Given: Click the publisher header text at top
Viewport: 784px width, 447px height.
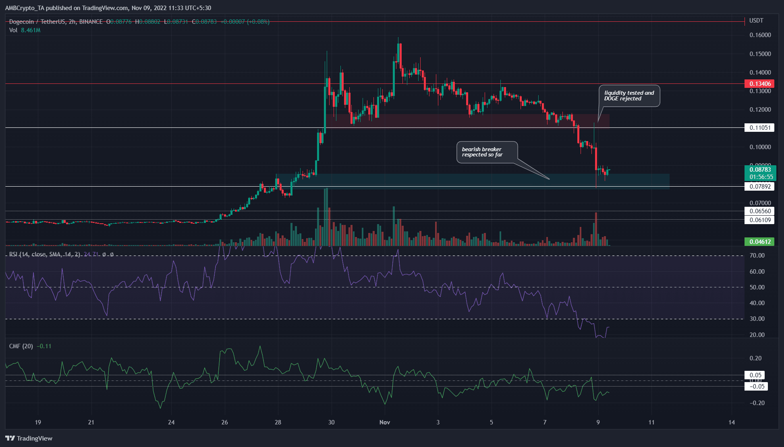Looking at the screenshot, I should tap(108, 8).
